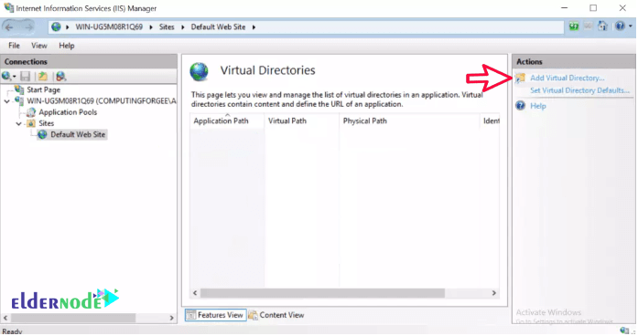This screenshot has width=638, height=336.
Task: Click the blue Help question icon in Actions
Action: 521,106
